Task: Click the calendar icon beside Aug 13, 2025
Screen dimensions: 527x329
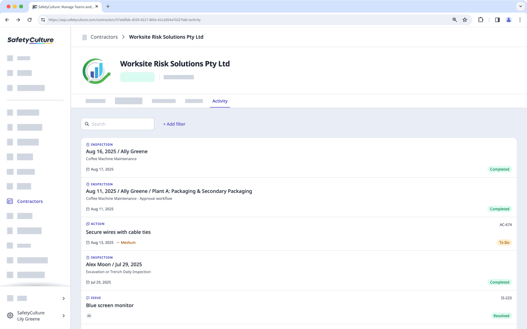Action: [88, 242]
